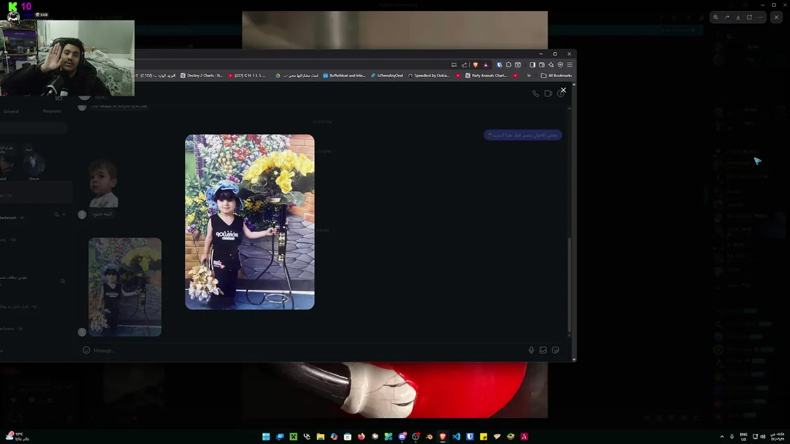The image size is (790, 444).
Task: Download the image from the viewer toolbar
Action: pyautogui.click(x=738, y=17)
